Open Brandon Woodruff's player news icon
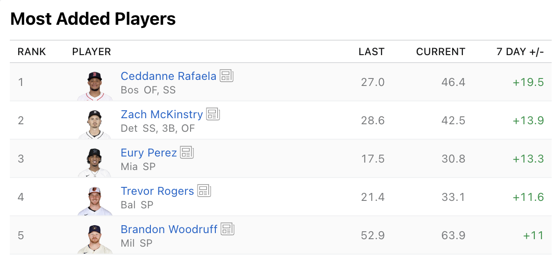The width and height of the screenshot is (554, 256). coord(227,229)
